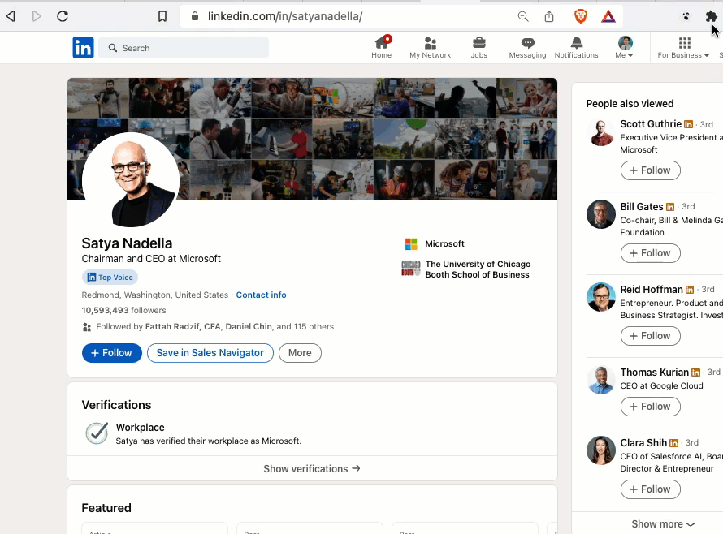This screenshot has height=534, width=723.
Task: Click the 10,593,493 followers count
Action: (123, 311)
